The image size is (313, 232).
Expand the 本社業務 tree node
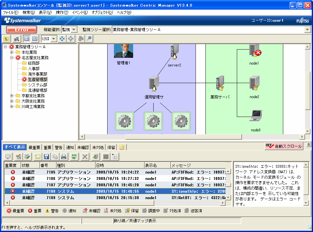pyautogui.click(x=12, y=52)
